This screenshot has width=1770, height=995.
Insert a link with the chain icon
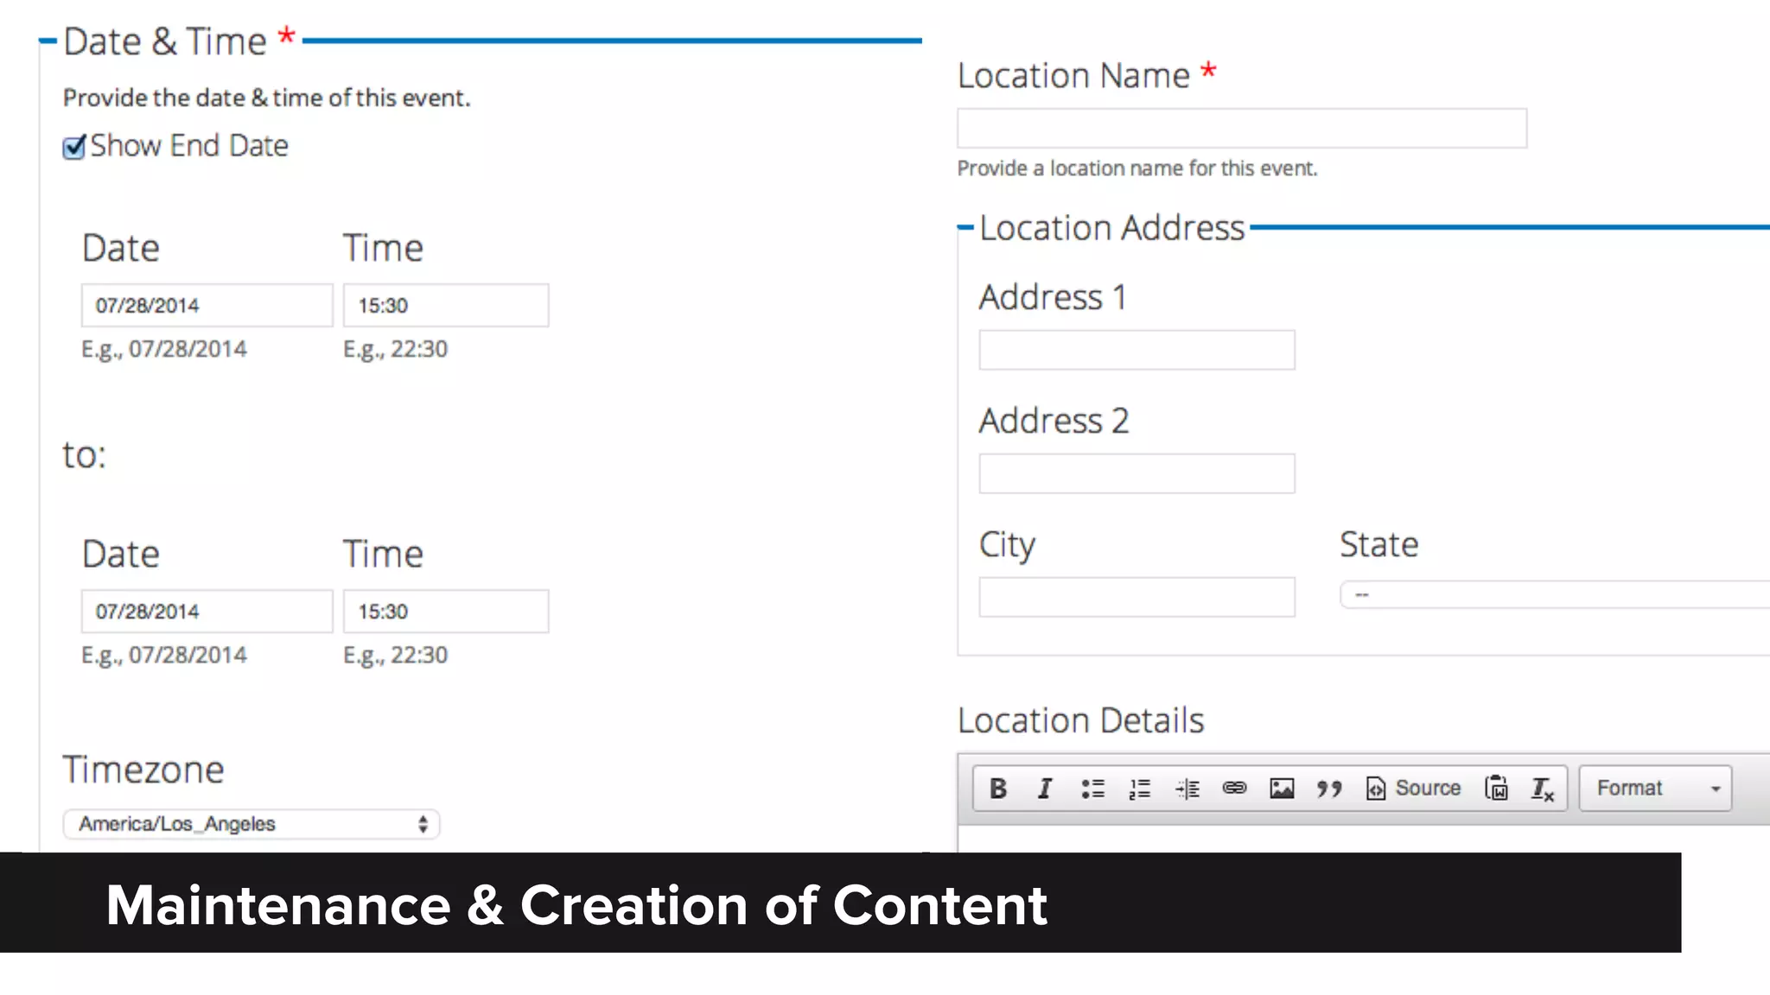[1234, 789]
